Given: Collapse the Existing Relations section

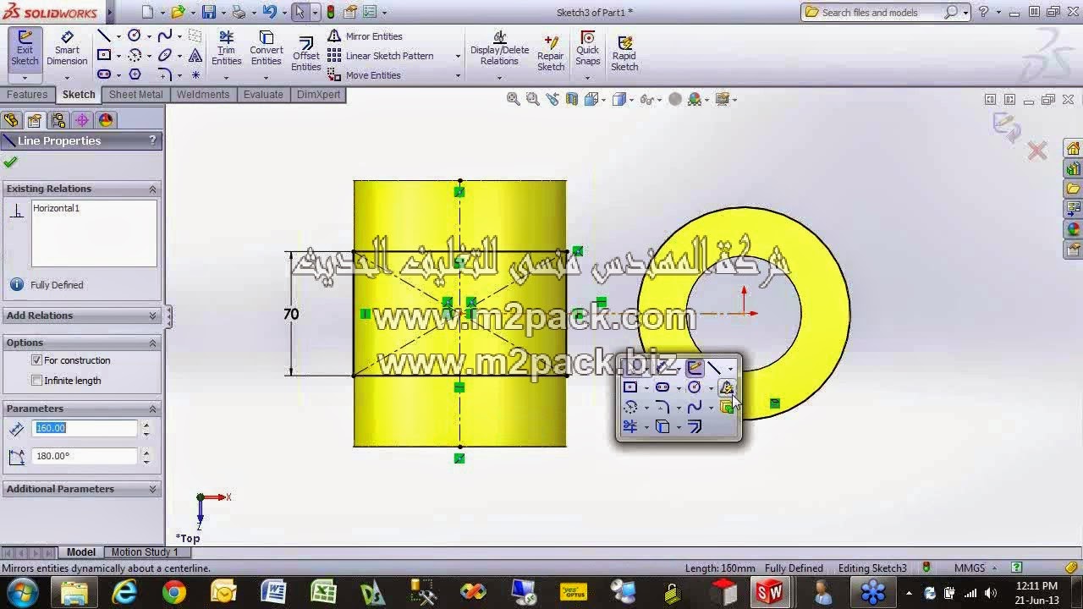Looking at the screenshot, I should tap(152, 189).
